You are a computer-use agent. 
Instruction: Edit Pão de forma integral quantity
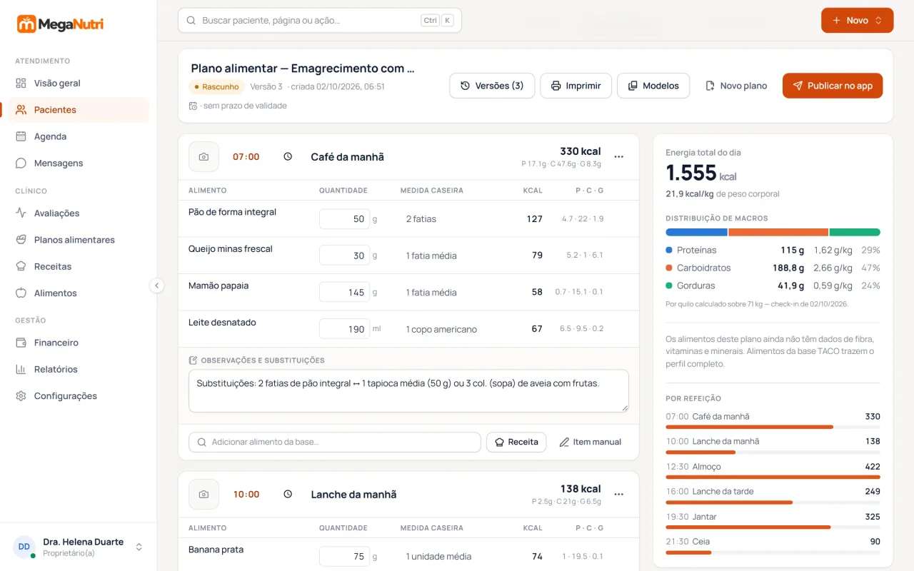click(344, 219)
